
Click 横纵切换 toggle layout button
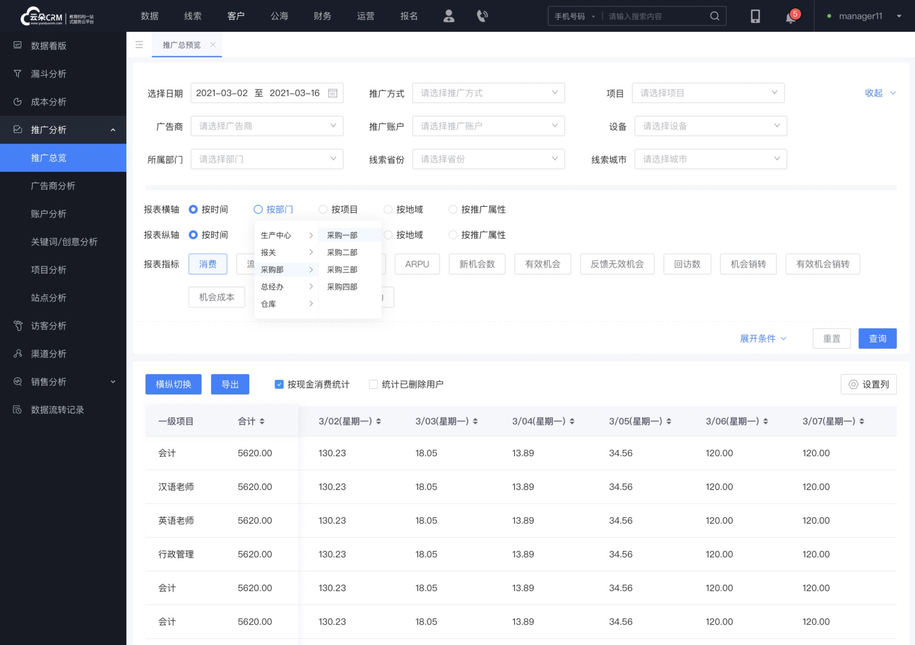173,385
